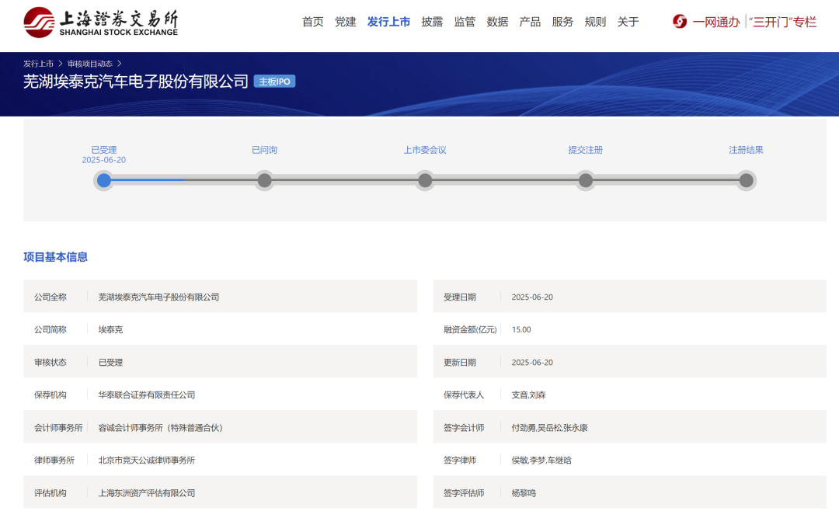
Task: Go to 发行上市 breadcrumb
Action: point(39,64)
